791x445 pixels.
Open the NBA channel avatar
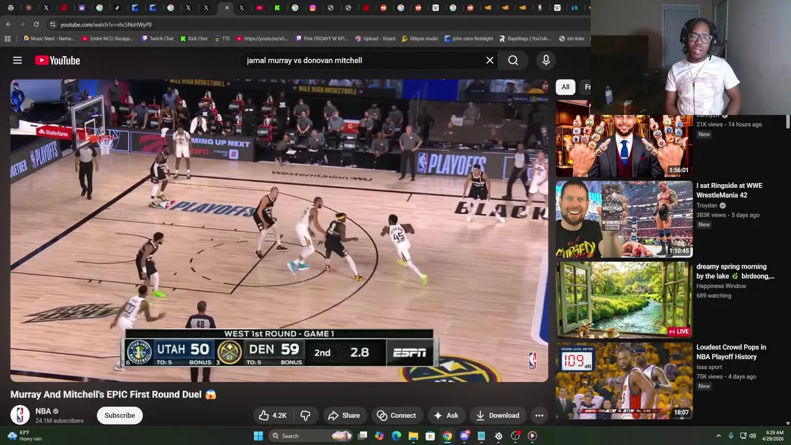(20, 415)
